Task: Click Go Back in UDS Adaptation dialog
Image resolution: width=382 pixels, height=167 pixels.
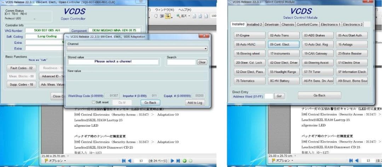Action: [150, 103]
